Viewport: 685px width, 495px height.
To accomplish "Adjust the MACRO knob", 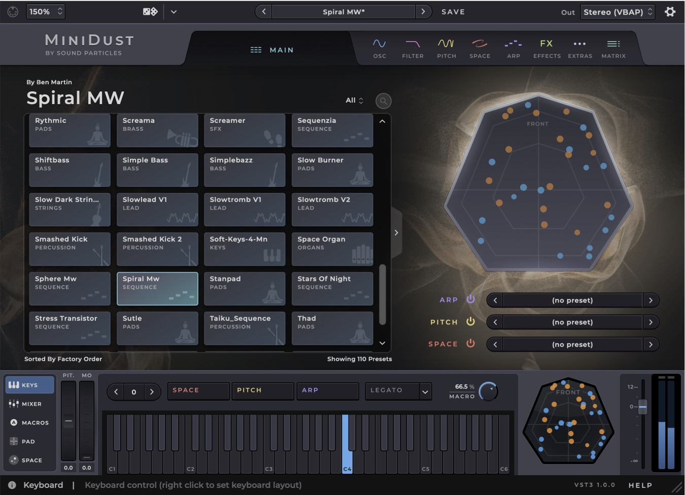I will point(489,391).
